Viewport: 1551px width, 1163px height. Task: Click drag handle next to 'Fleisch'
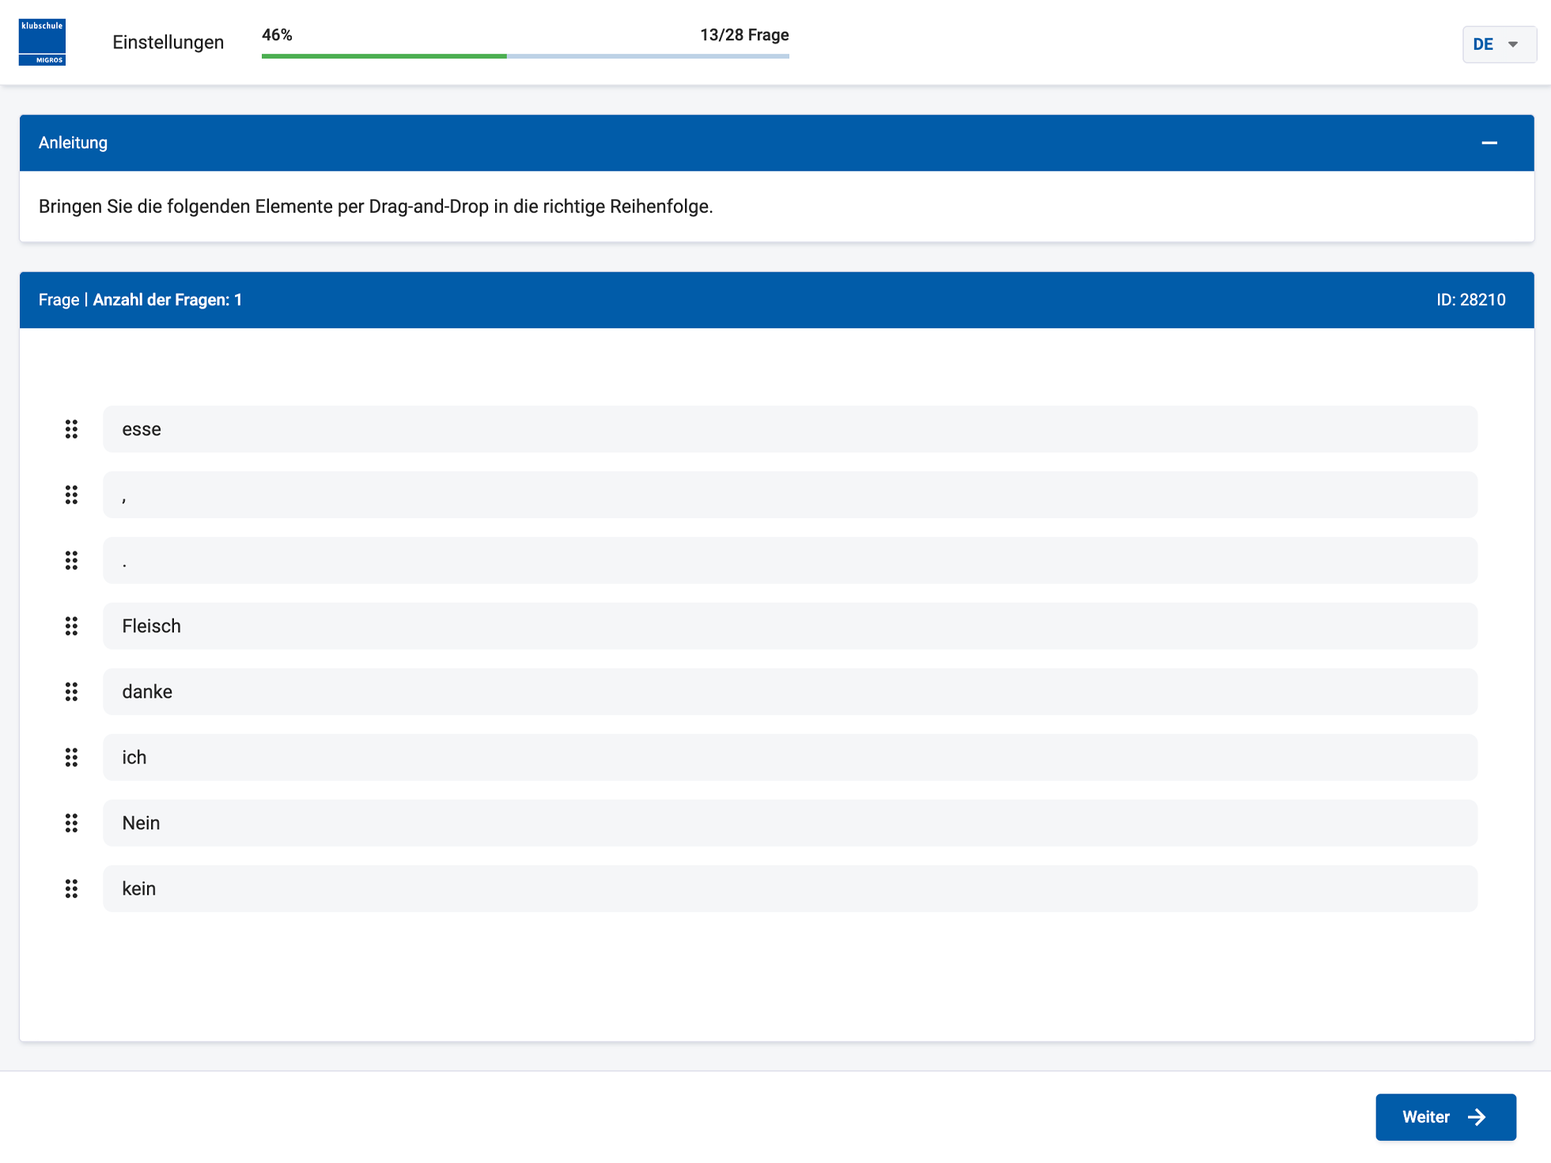tap(71, 626)
